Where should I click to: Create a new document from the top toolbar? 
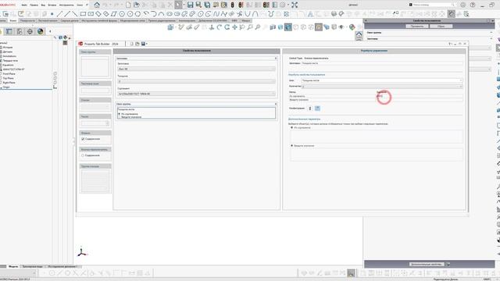[x=128, y=5]
